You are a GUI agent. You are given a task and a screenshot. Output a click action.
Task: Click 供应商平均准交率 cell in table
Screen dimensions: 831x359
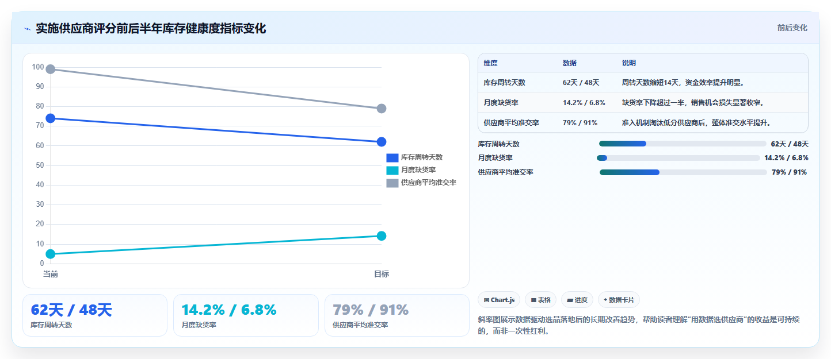click(x=512, y=123)
